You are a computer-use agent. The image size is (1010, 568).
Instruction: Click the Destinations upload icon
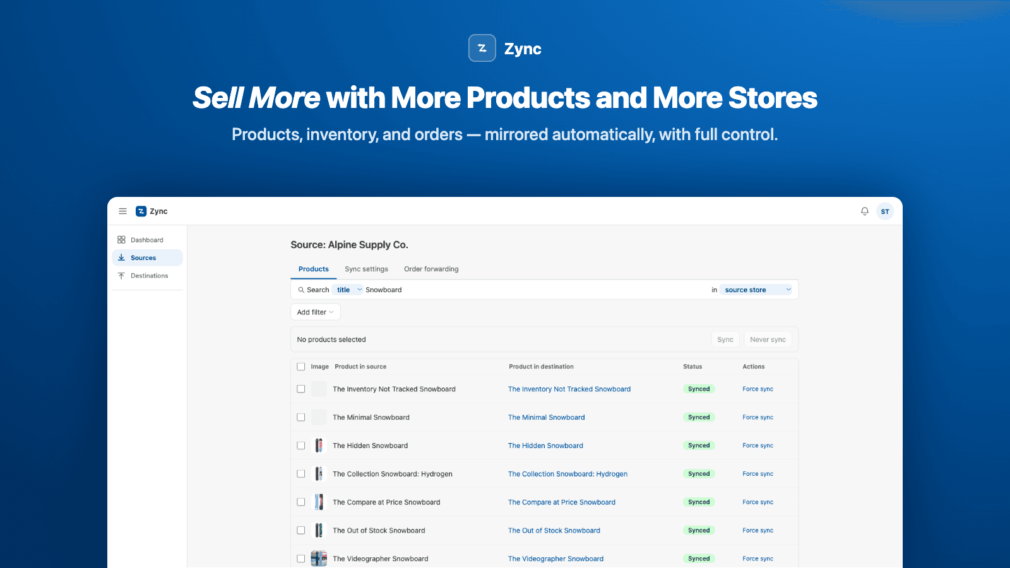pyautogui.click(x=121, y=276)
